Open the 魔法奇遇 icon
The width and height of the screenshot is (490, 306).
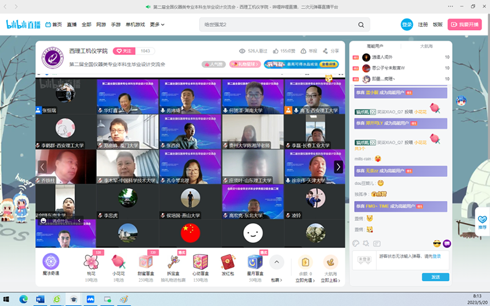pyautogui.click(x=51, y=262)
